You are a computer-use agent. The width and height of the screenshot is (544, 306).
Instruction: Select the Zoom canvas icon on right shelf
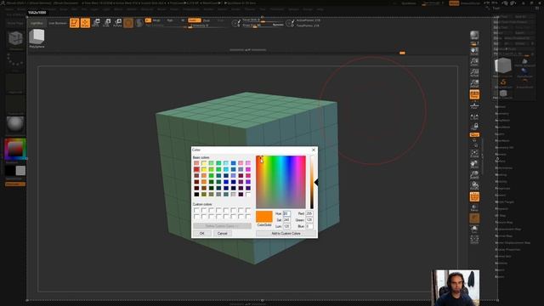coord(474,62)
